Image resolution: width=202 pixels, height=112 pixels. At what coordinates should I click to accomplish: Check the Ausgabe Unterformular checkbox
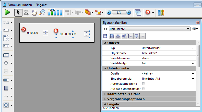(143, 89)
